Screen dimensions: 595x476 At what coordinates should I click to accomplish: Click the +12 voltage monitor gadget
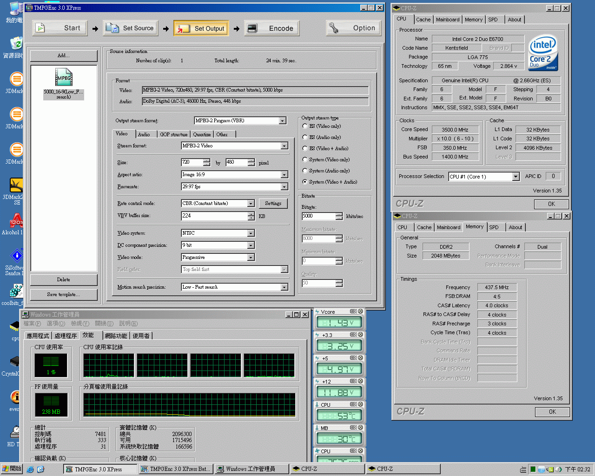339,389
